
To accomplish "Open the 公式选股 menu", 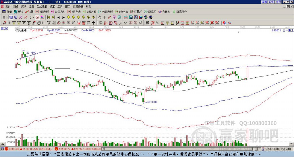I will tap(42, 6).
